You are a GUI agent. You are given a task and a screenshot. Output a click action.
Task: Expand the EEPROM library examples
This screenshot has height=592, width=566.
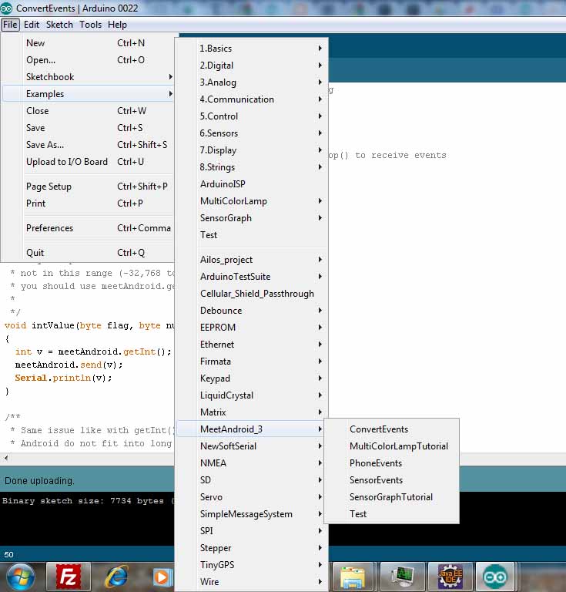pos(252,328)
